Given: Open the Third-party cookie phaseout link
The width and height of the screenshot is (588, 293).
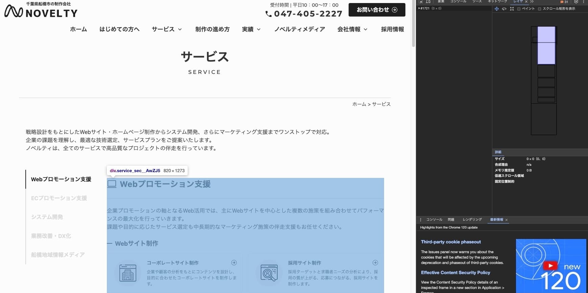Looking at the screenshot, I should coord(450,242).
